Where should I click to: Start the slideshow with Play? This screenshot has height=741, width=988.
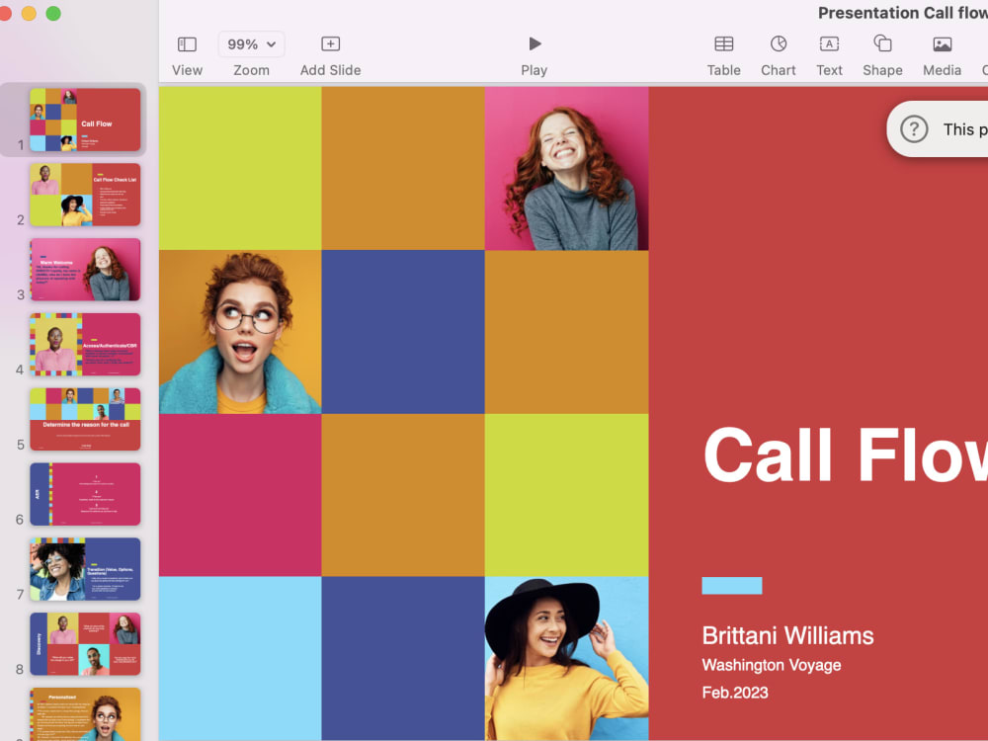coord(535,43)
